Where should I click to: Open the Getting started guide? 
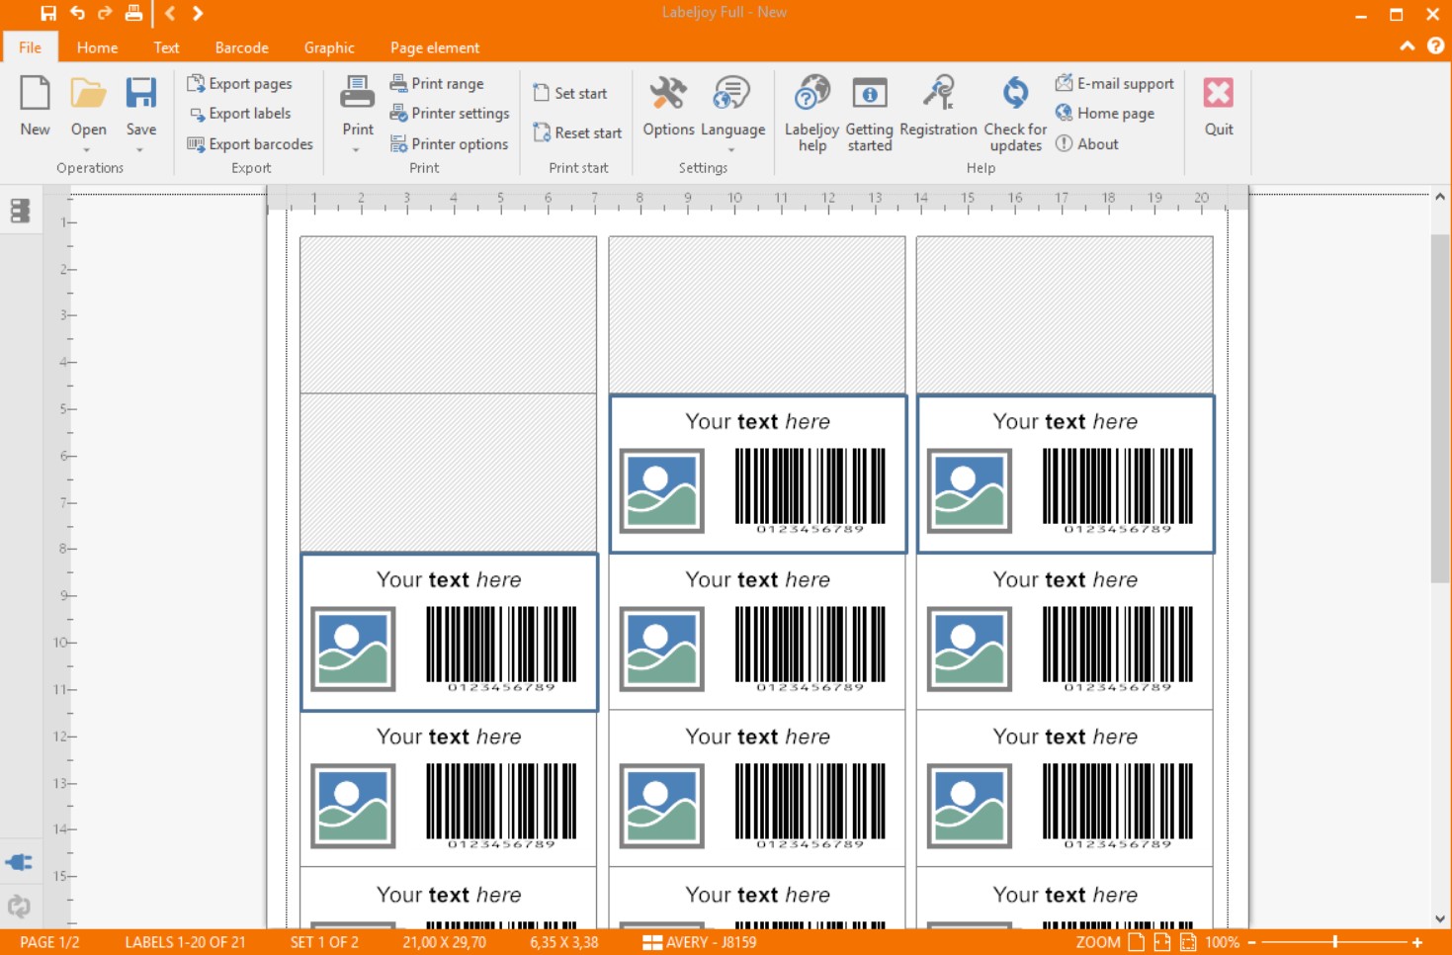870,93
